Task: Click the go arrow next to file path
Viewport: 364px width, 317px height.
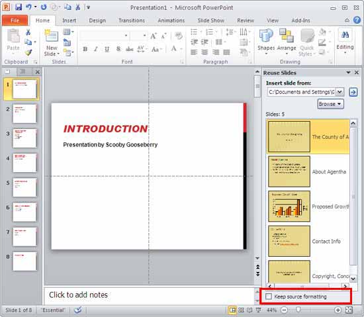Action: coord(353,92)
